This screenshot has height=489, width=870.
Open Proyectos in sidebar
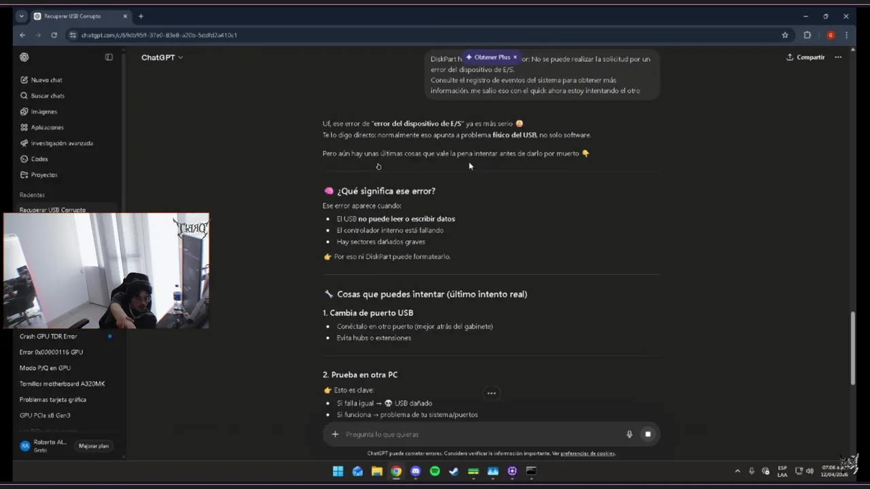coord(43,175)
